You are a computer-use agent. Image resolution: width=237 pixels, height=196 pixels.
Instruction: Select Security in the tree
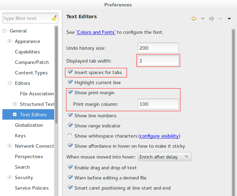pyautogui.click(x=24, y=178)
